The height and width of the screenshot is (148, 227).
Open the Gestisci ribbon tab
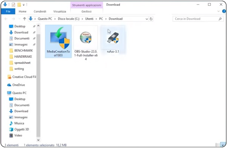click(86, 11)
